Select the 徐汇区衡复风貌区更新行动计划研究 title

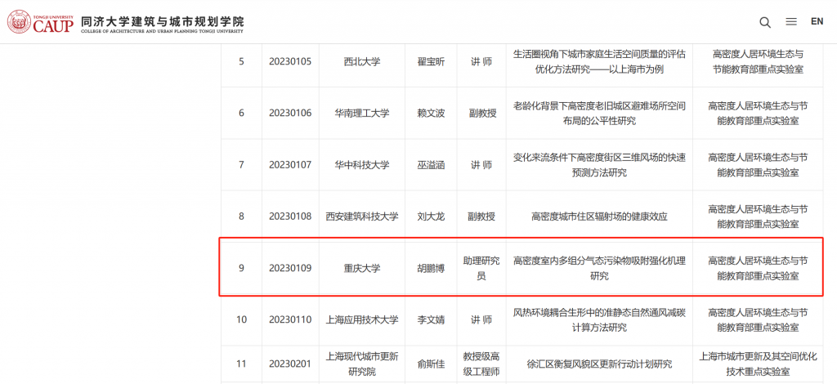598,364
